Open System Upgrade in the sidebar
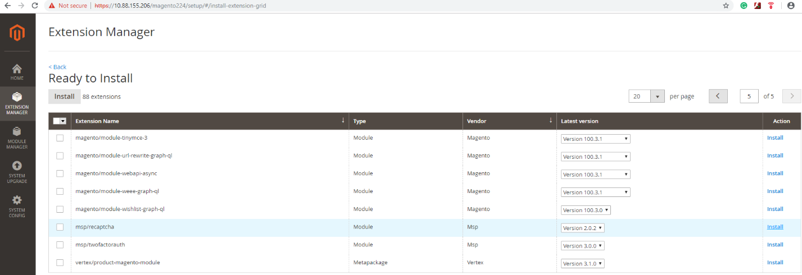Image resolution: width=802 pixels, height=275 pixels. (x=17, y=172)
